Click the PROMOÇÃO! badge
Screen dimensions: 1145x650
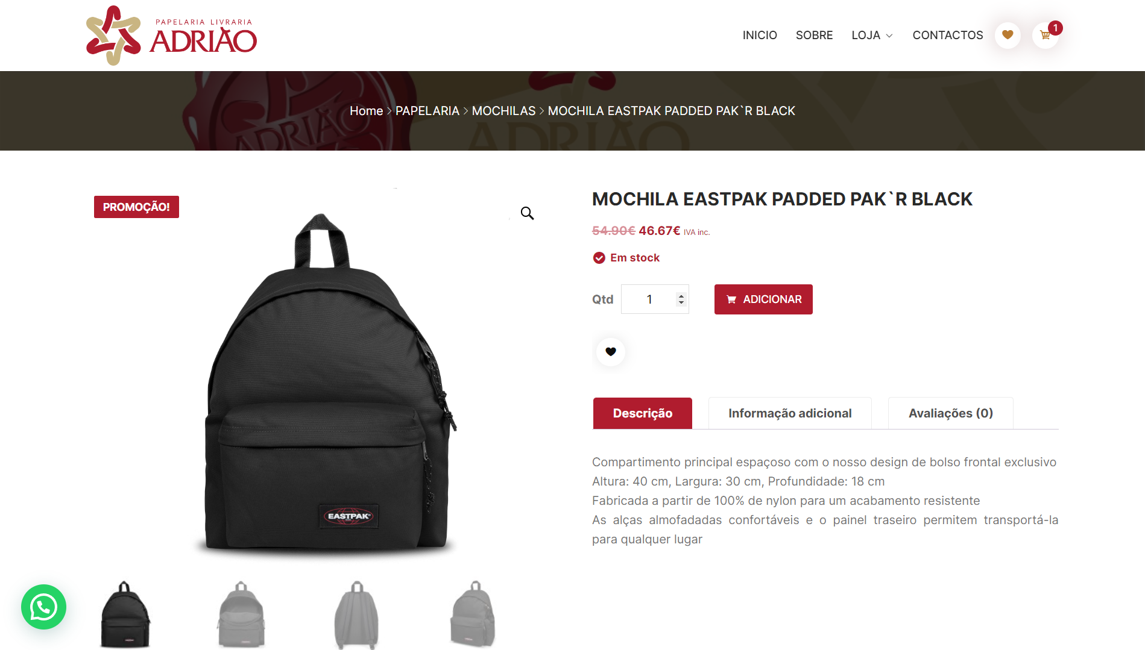coord(136,207)
